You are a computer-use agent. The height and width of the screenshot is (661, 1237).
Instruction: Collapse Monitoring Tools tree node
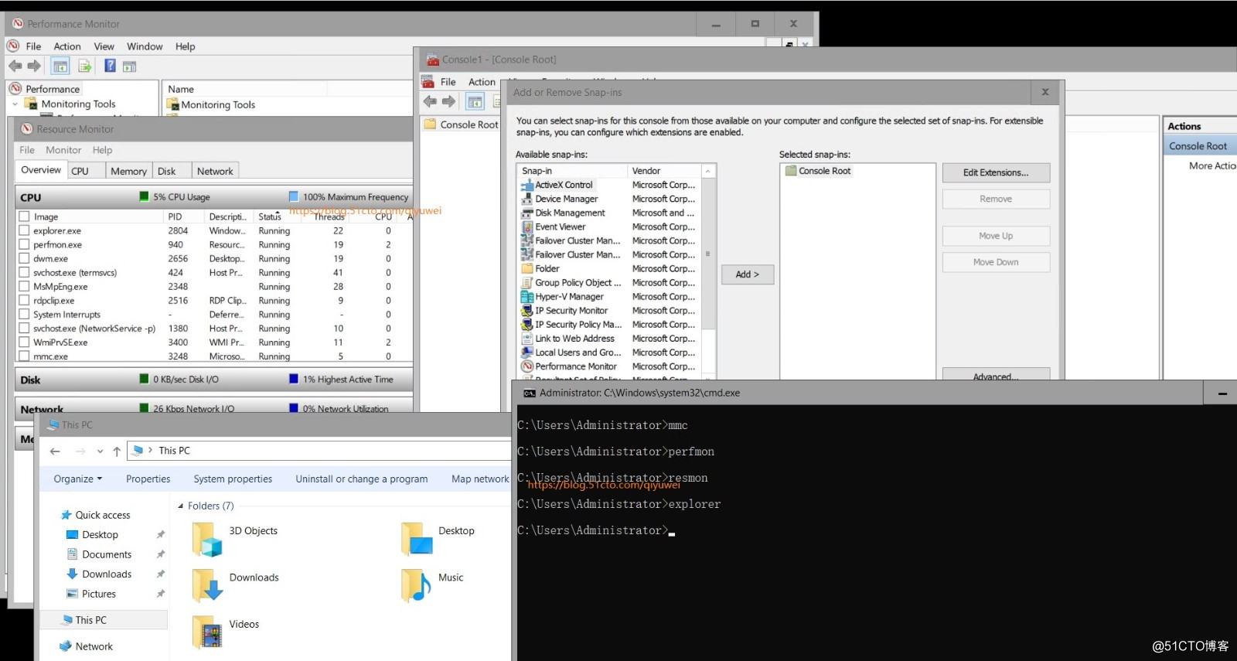coord(15,104)
